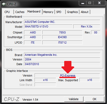
Task: Click the BIOS brand American Megatrends Inc.
Action: click(x=62, y=55)
